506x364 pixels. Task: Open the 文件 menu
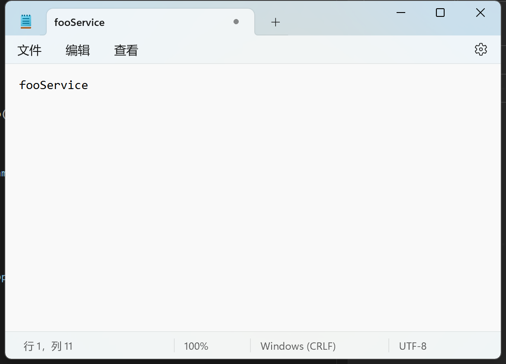[x=29, y=51]
